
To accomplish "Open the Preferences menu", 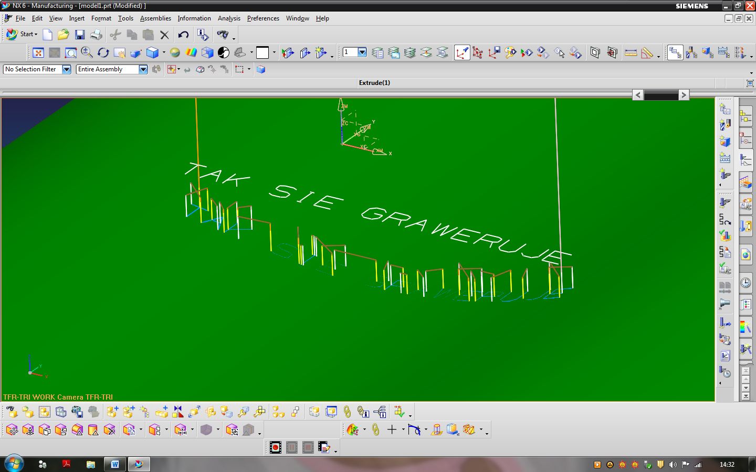I will (263, 18).
